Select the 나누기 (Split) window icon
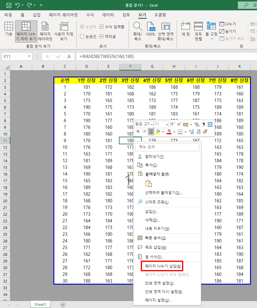This screenshot has height=308, width=257. pos(222,24)
